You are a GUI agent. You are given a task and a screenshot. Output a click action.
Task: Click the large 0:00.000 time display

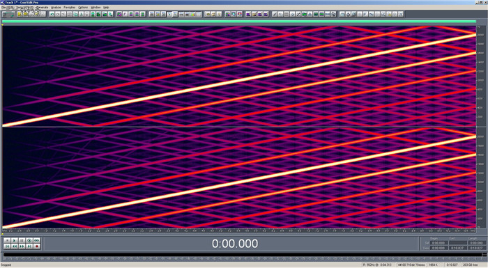(x=235, y=244)
